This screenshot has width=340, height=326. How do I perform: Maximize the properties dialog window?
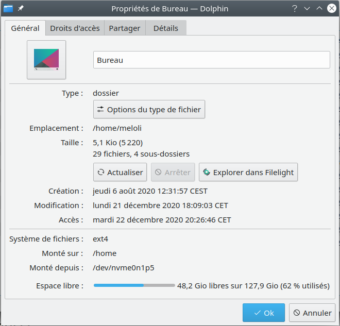click(x=319, y=8)
